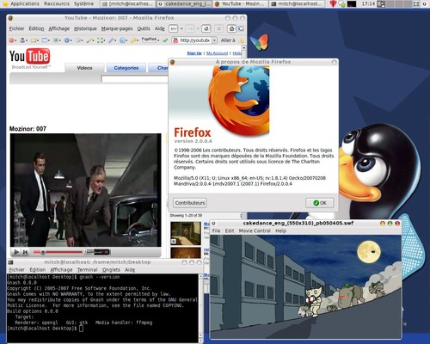This screenshot has width=430, height=344.
Task: Click the video progress seek slider
Action: [58, 252]
